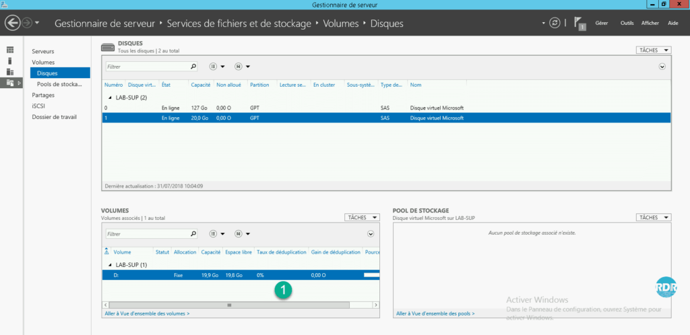Open the Afficher menu
This screenshot has height=335, width=690.
(x=650, y=24)
